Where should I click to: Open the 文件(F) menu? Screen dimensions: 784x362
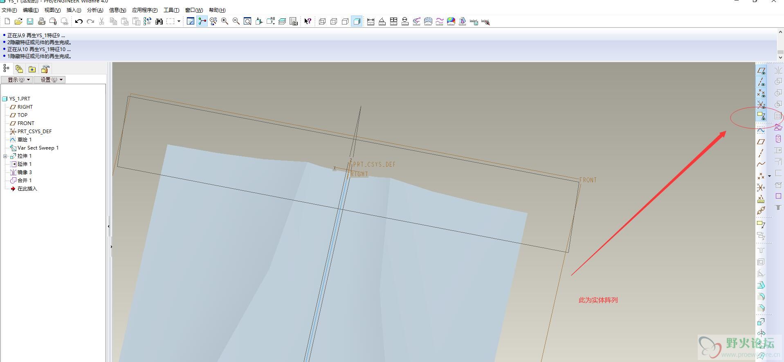(x=9, y=10)
